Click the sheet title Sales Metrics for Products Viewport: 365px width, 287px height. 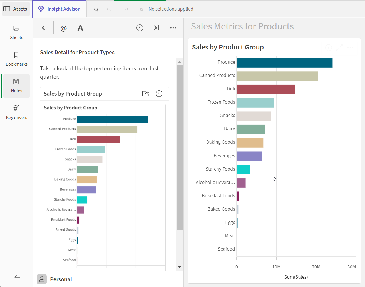click(x=242, y=26)
